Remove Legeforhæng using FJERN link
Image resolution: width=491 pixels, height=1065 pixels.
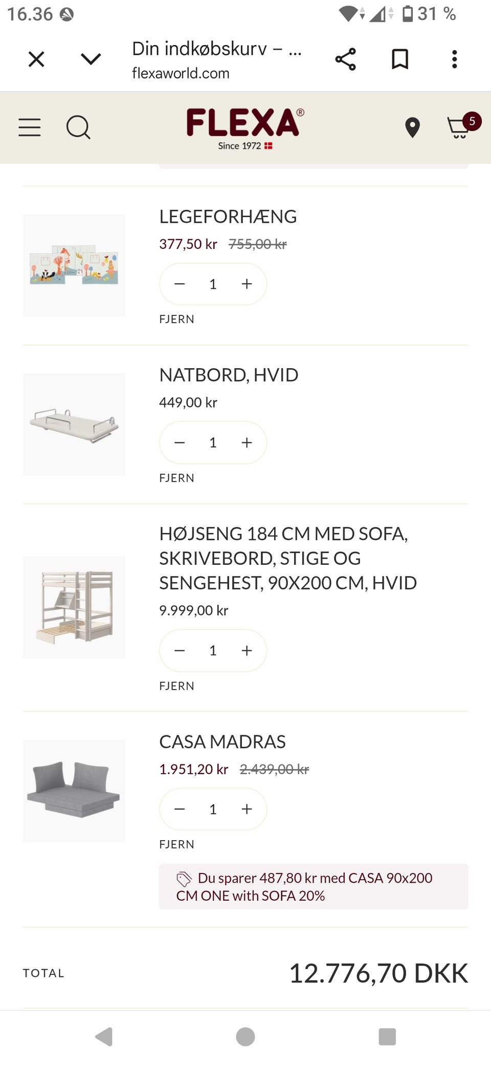pos(176,319)
